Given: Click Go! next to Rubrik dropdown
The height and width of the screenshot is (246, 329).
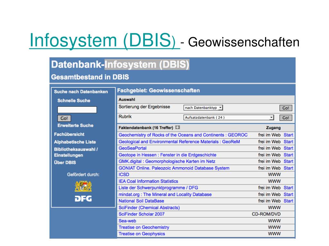Looking at the screenshot, I should click(x=286, y=118).
